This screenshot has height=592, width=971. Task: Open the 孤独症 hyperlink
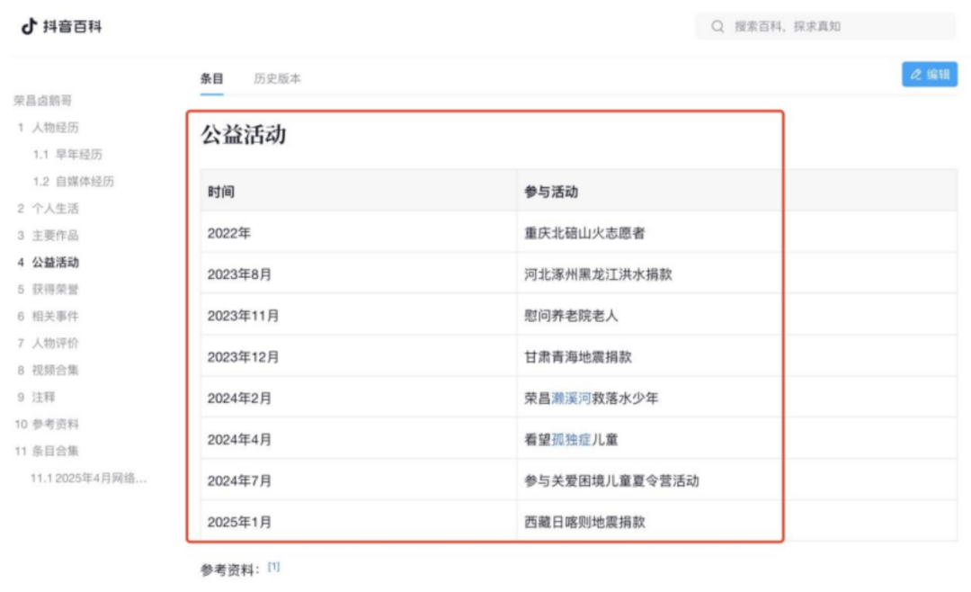coord(571,440)
